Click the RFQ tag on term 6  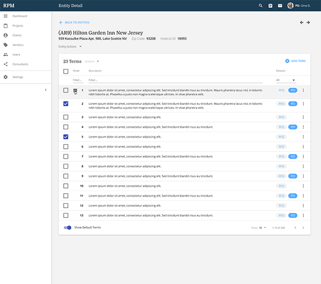point(281,147)
